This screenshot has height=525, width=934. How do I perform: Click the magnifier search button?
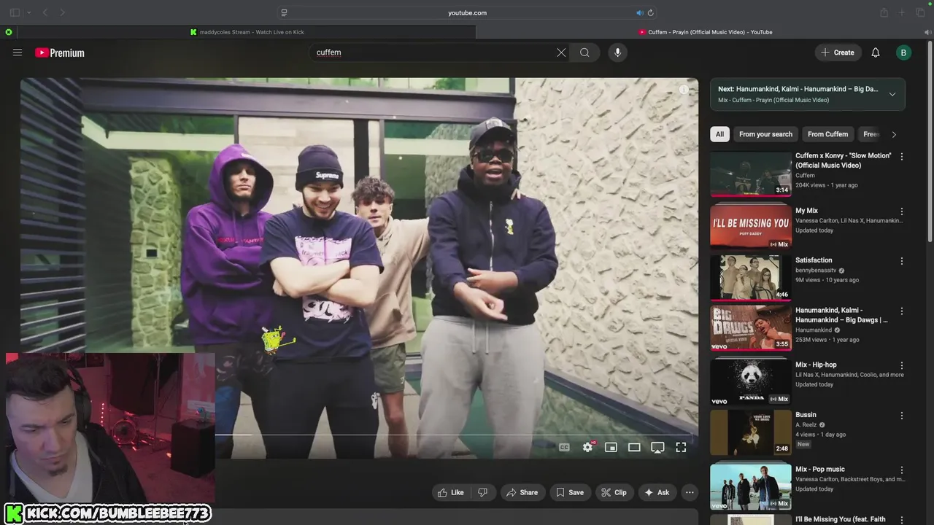584,52
